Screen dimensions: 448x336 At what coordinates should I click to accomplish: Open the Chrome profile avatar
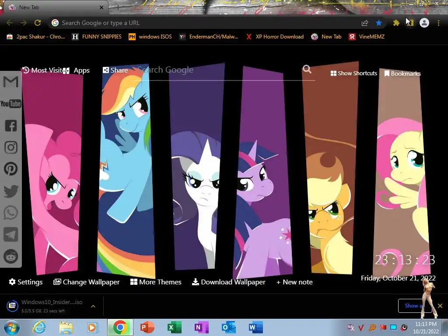[x=424, y=23]
